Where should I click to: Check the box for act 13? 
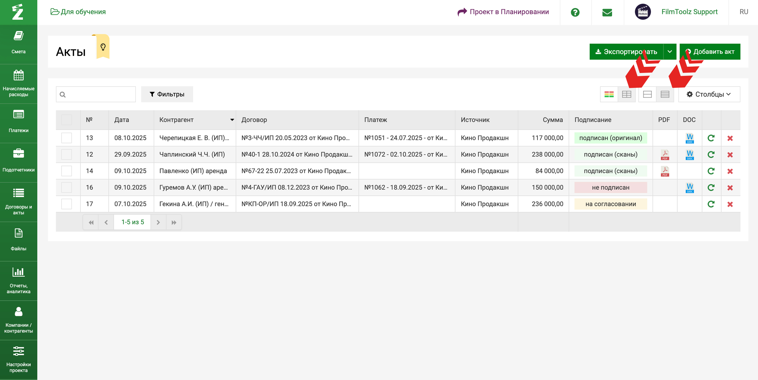pos(67,138)
